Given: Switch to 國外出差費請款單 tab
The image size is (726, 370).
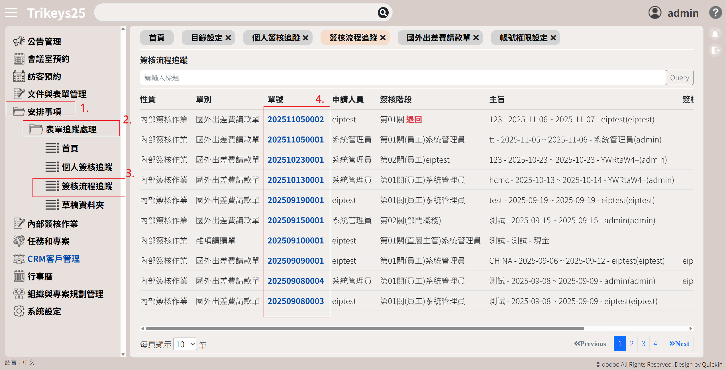Looking at the screenshot, I should click(438, 38).
